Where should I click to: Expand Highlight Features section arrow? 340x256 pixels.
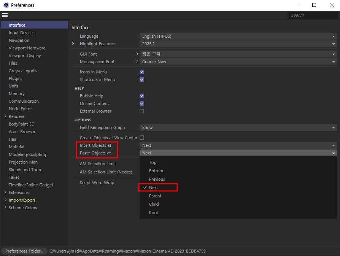coord(73,44)
